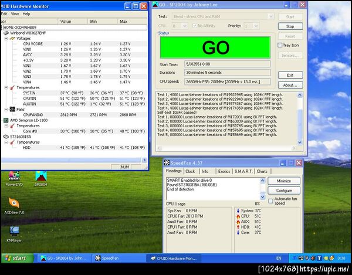Click Hardware Monitor horizontal scroll right arrow
The width and height of the screenshot is (352, 275).
pyautogui.click(x=144, y=160)
